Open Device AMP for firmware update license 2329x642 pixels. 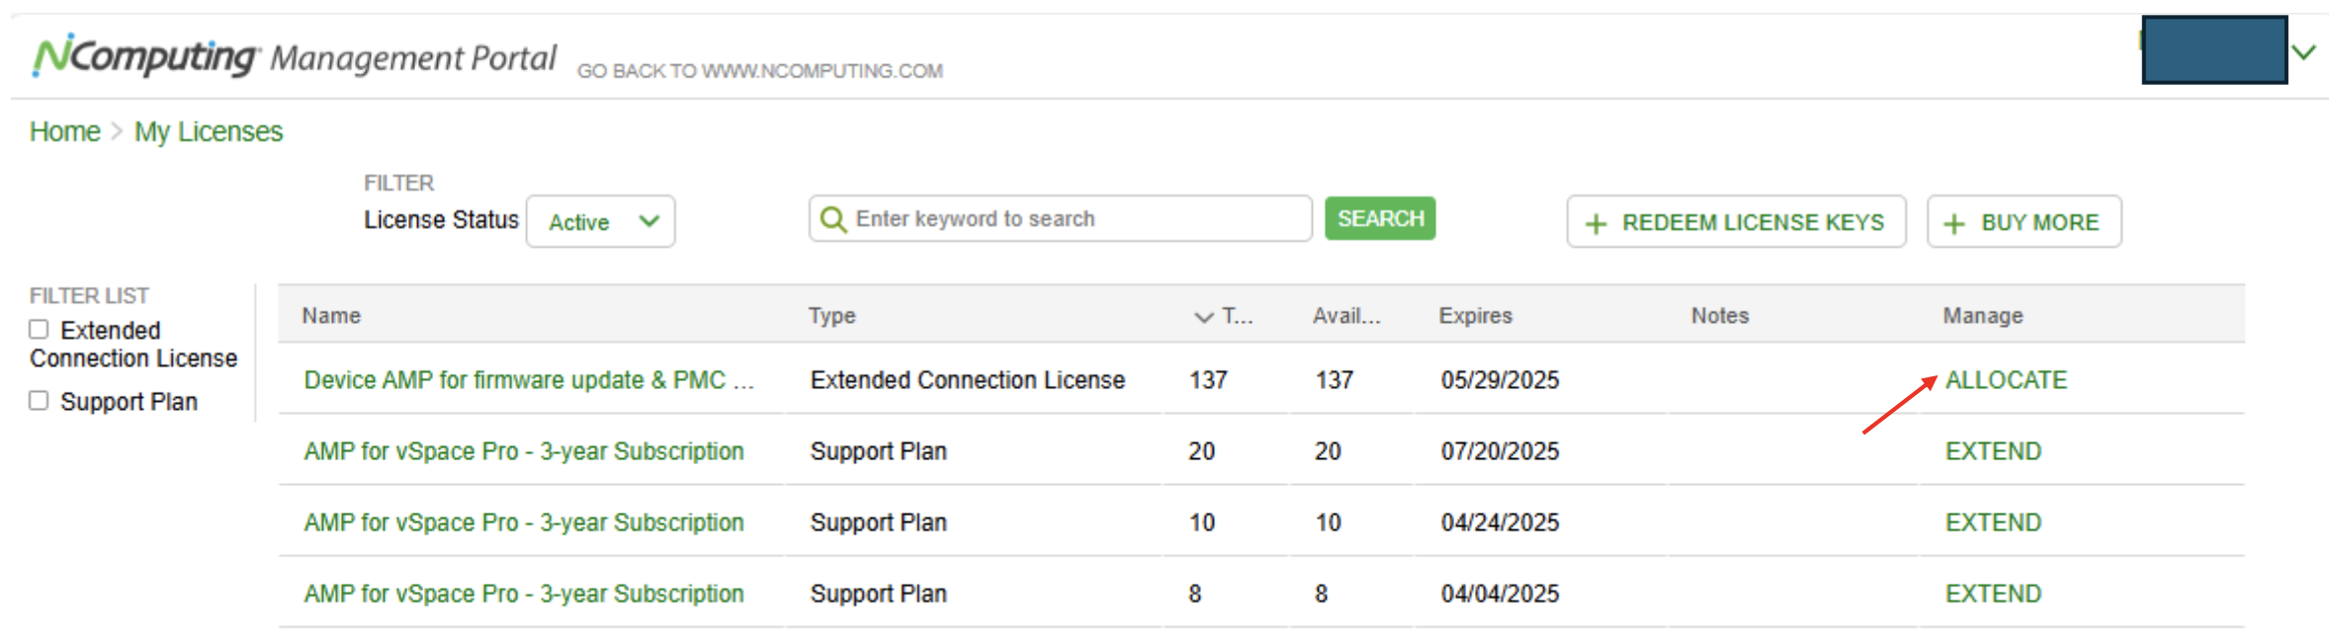pos(529,380)
